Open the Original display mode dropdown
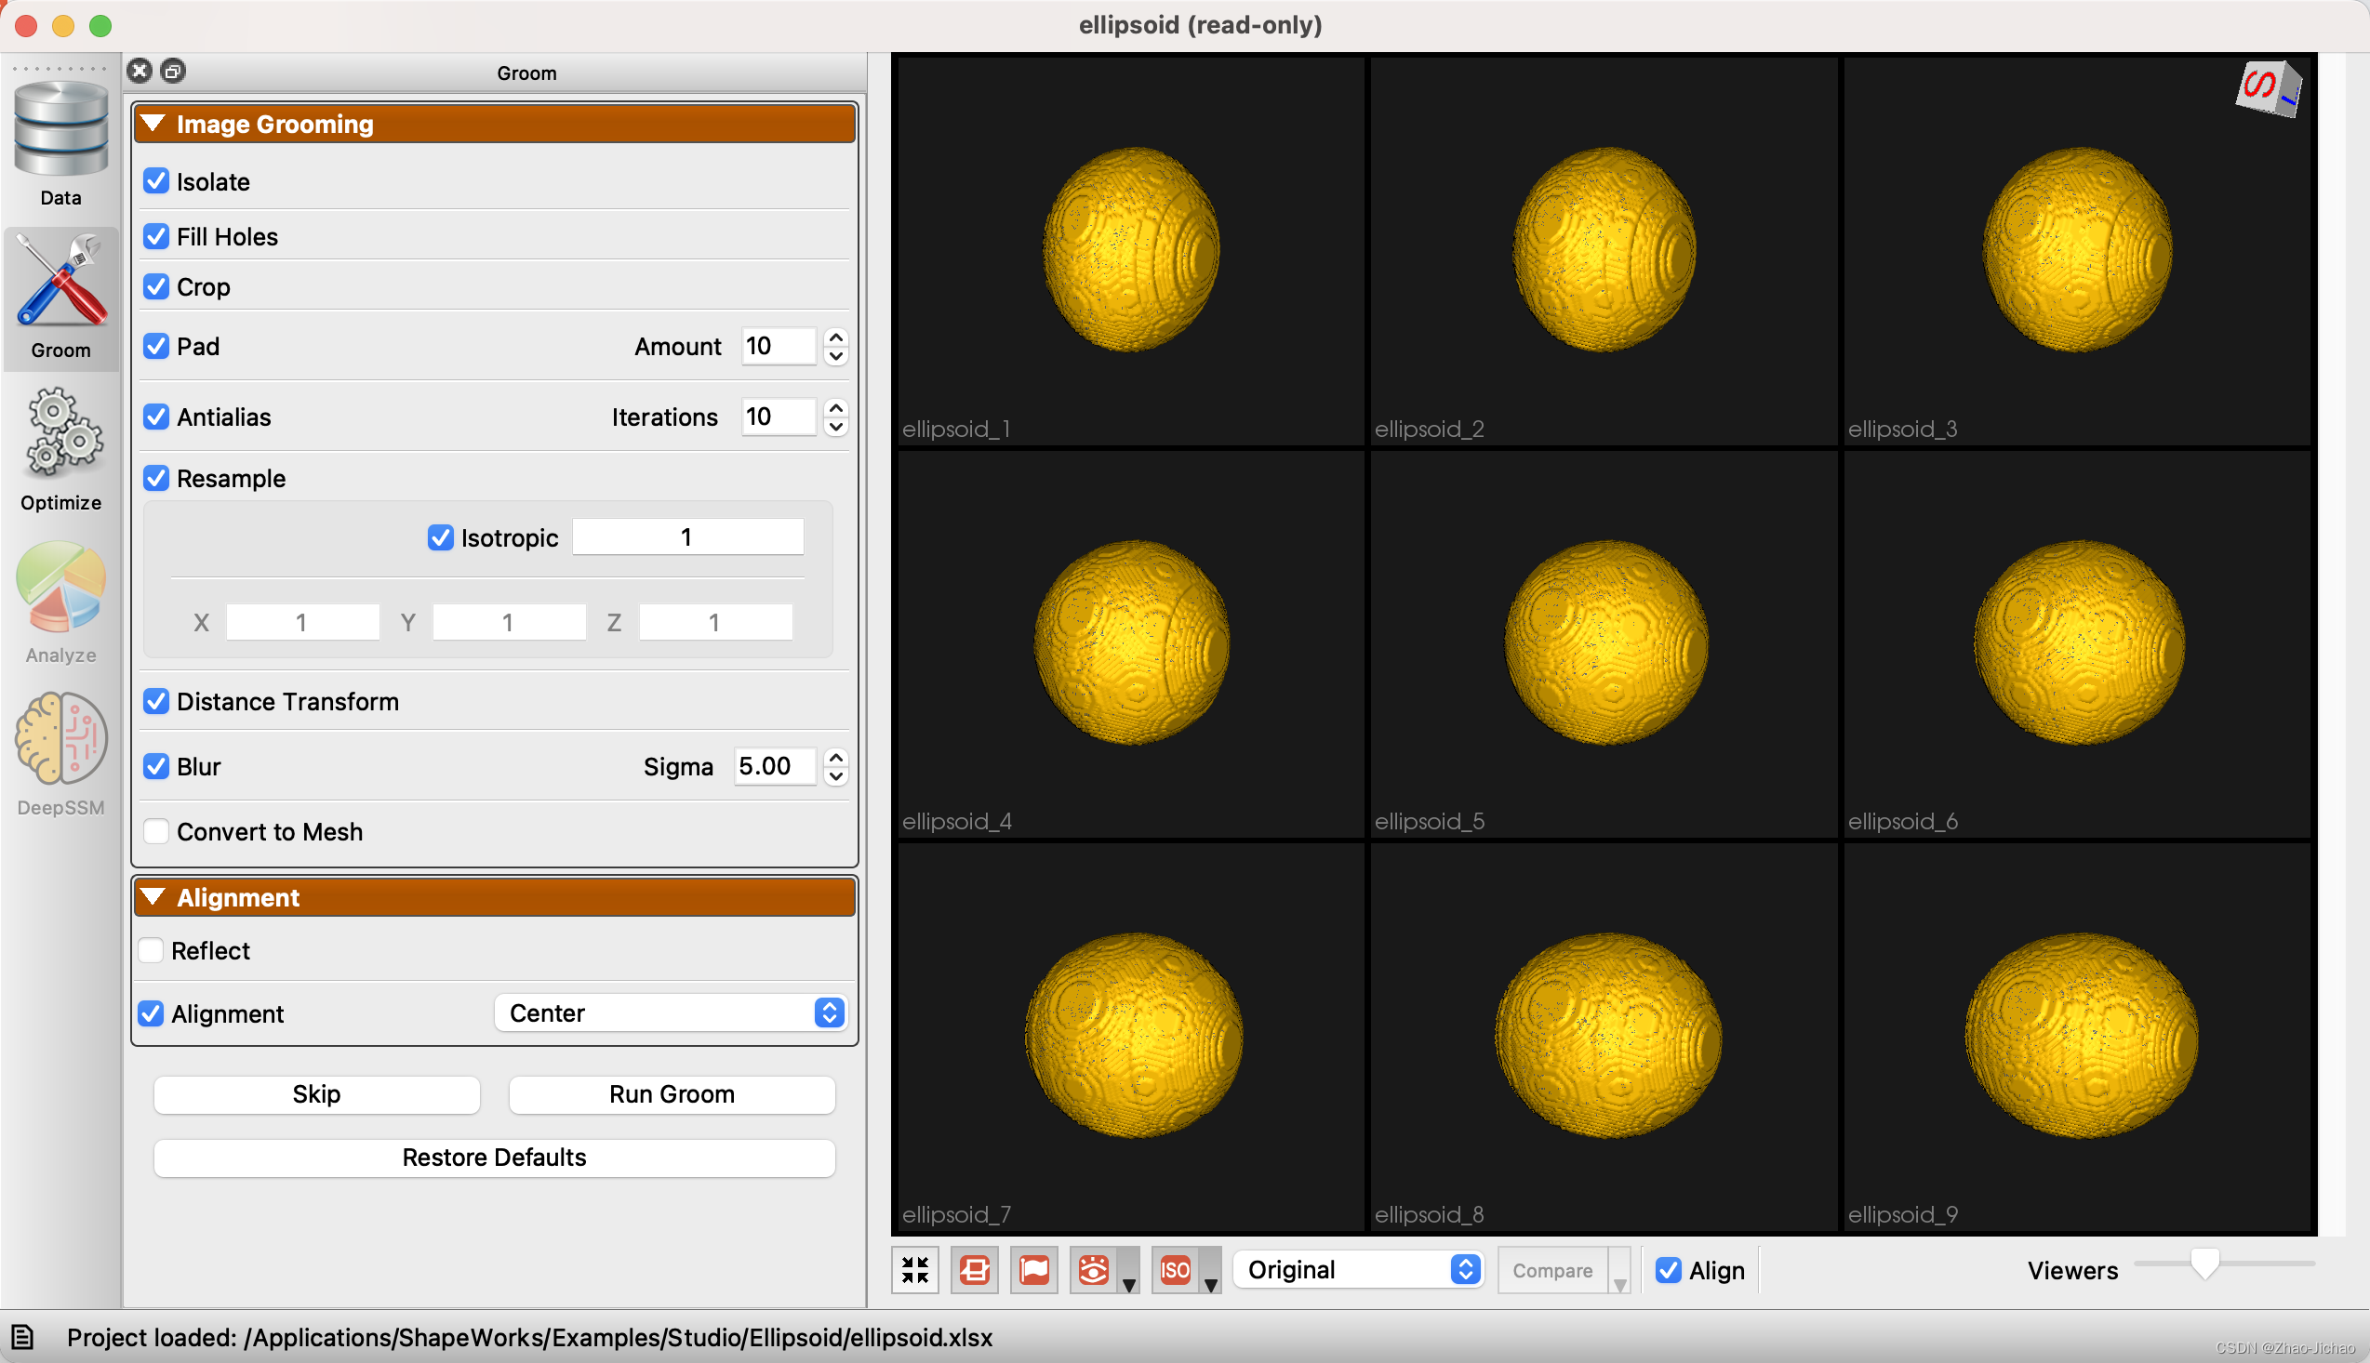 click(x=1359, y=1270)
